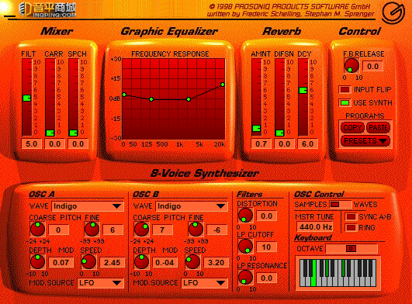Toggle the SYNC A>B switch
The height and width of the screenshot is (304, 412).
(351, 217)
